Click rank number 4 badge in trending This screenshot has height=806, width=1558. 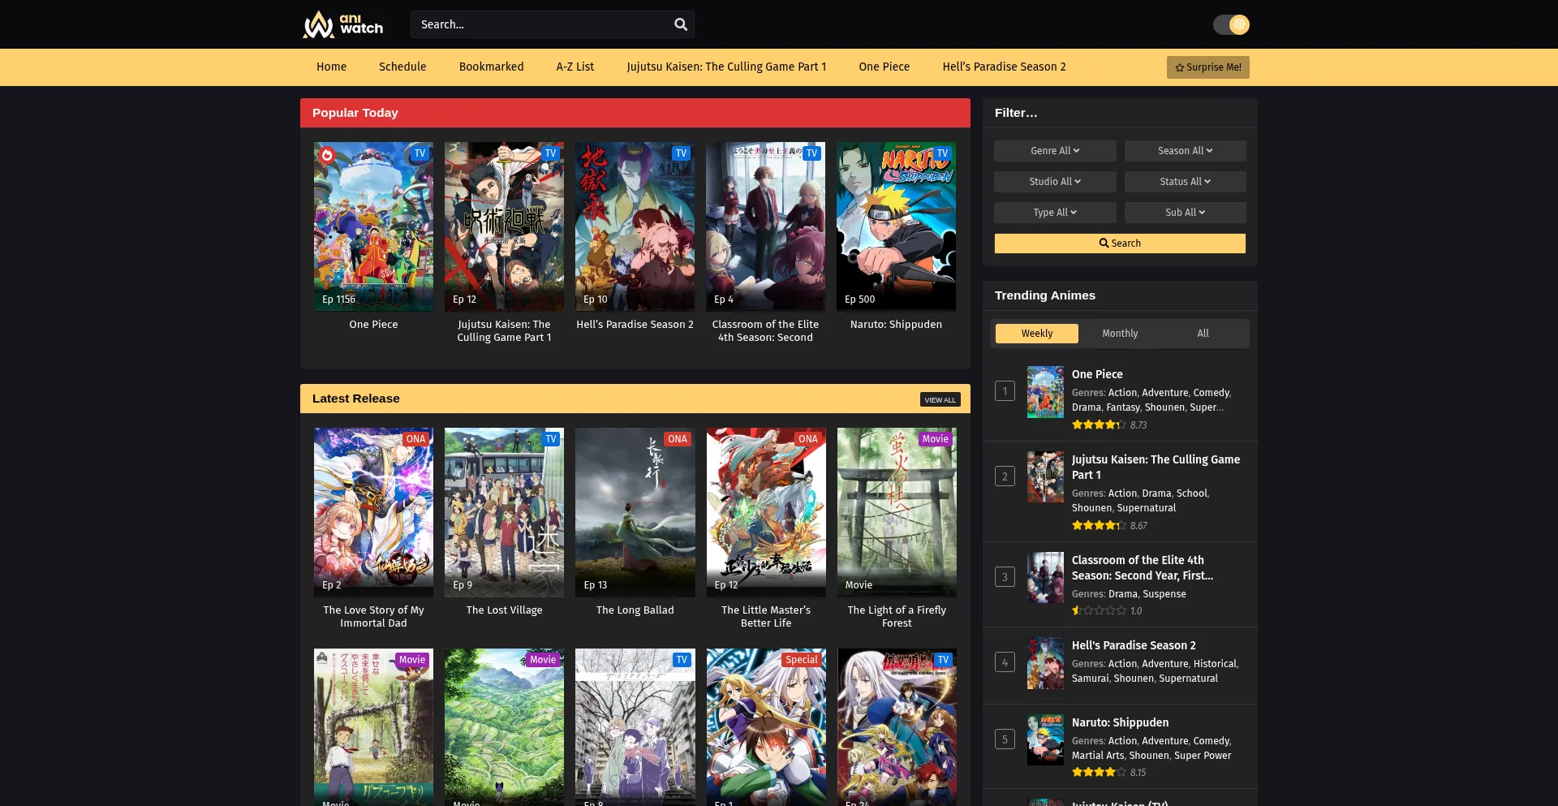pos(1005,662)
